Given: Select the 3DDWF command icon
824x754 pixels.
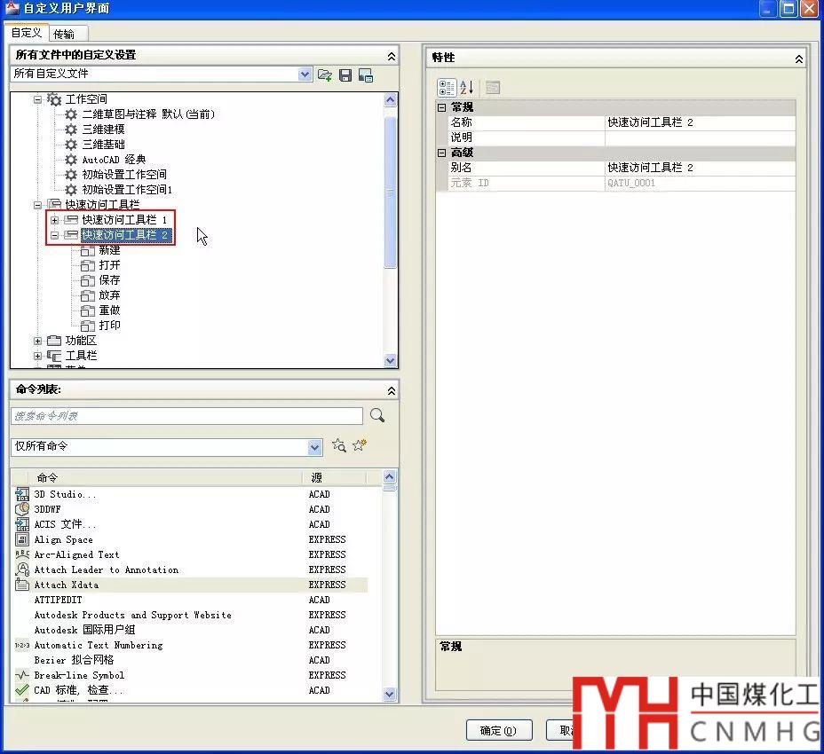Looking at the screenshot, I should 22,509.
